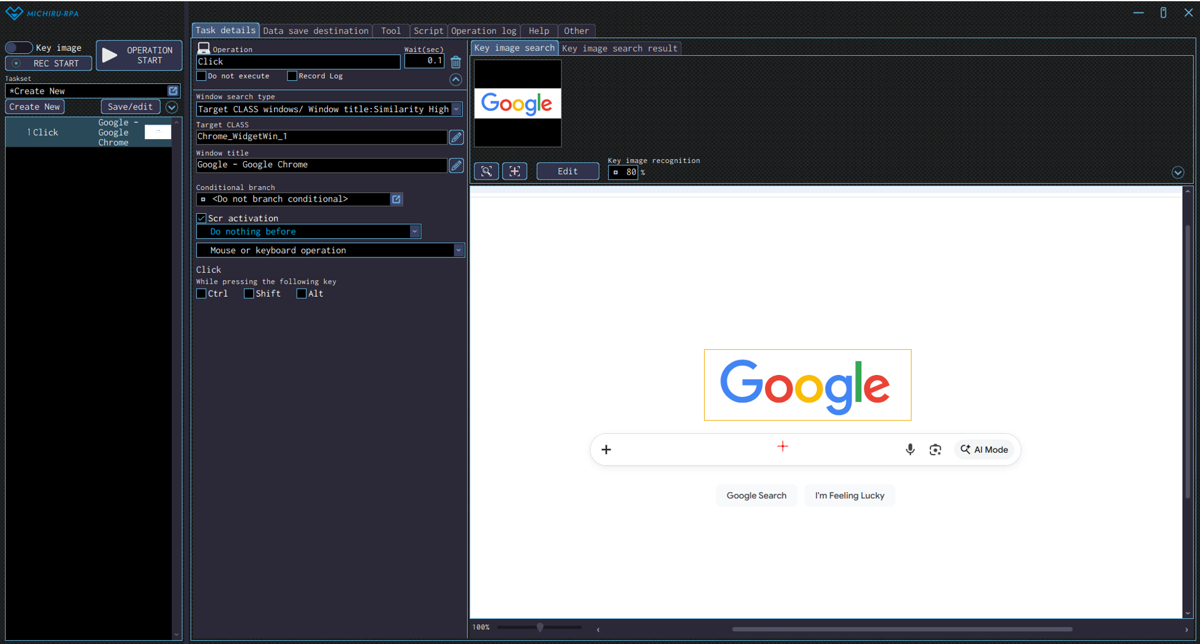Open the Key image search result tab

619,48
